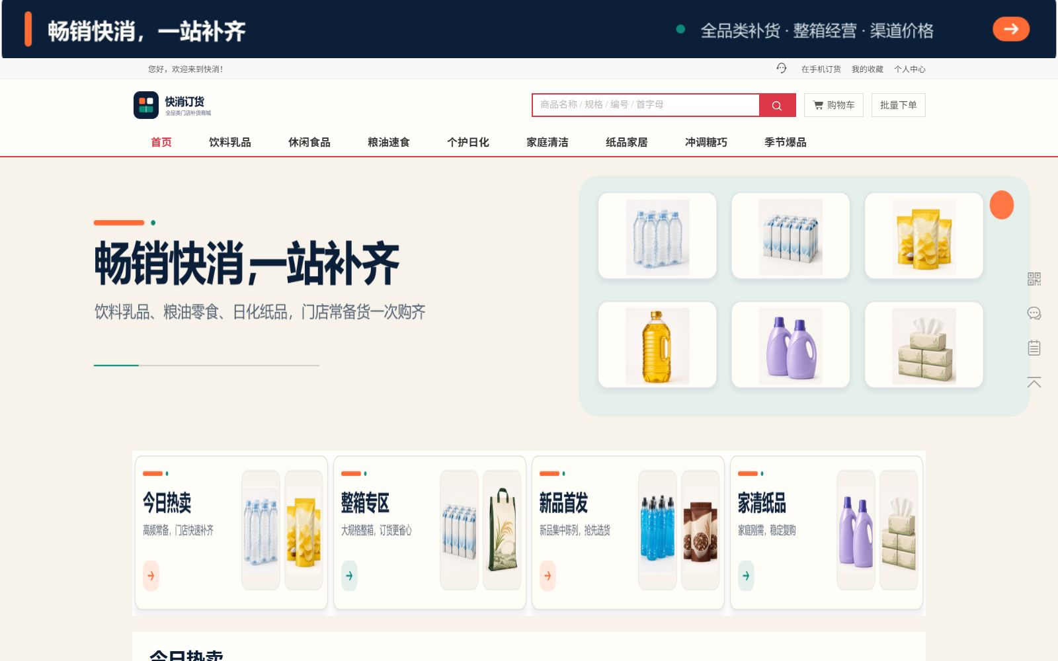Click the orange circle on hero panel

point(1002,205)
